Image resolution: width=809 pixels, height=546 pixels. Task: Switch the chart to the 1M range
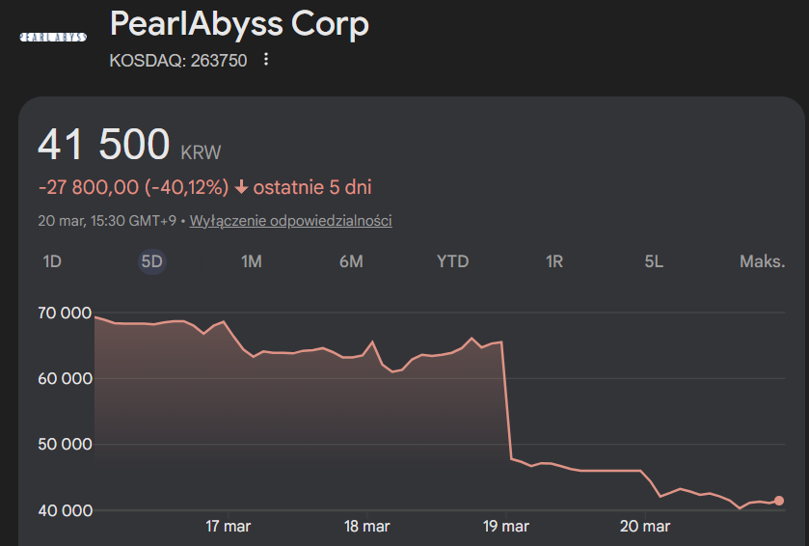click(252, 261)
